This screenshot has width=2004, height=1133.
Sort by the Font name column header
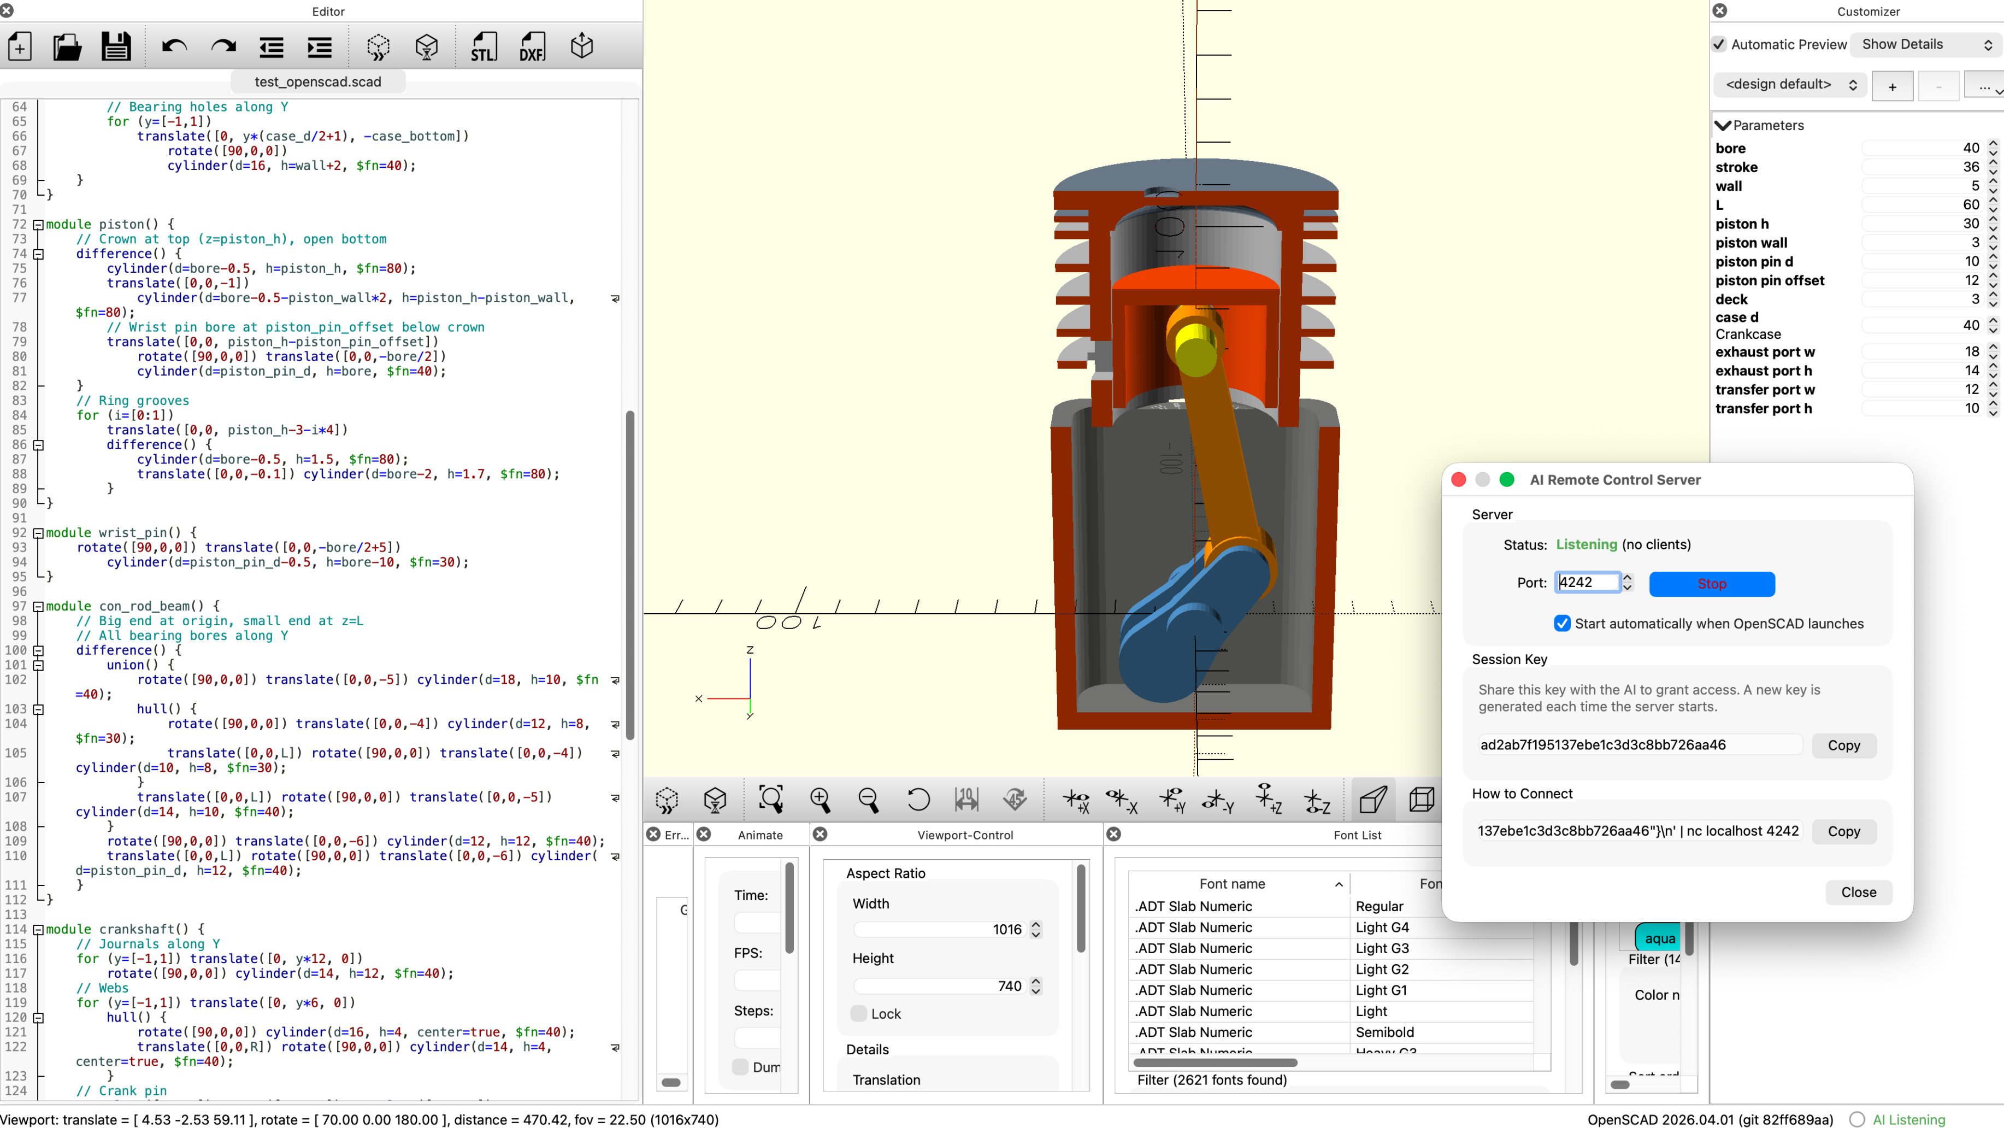pos(1232,883)
